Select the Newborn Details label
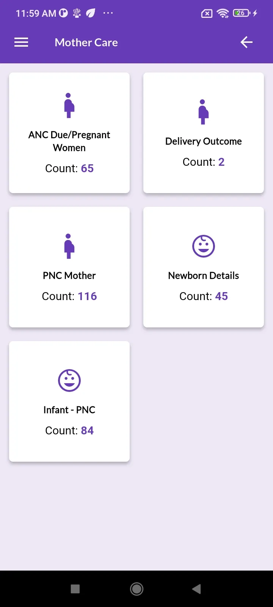Image resolution: width=273 pixels, height=607 pixels. (204, 276)
